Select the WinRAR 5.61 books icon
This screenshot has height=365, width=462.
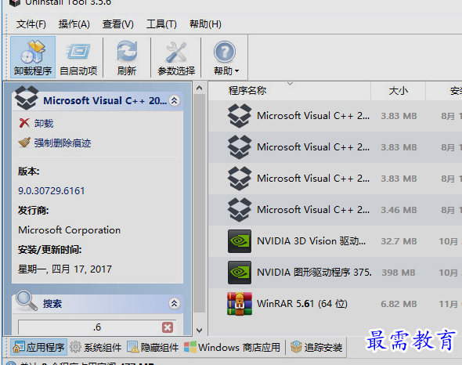tap(240, 304)
